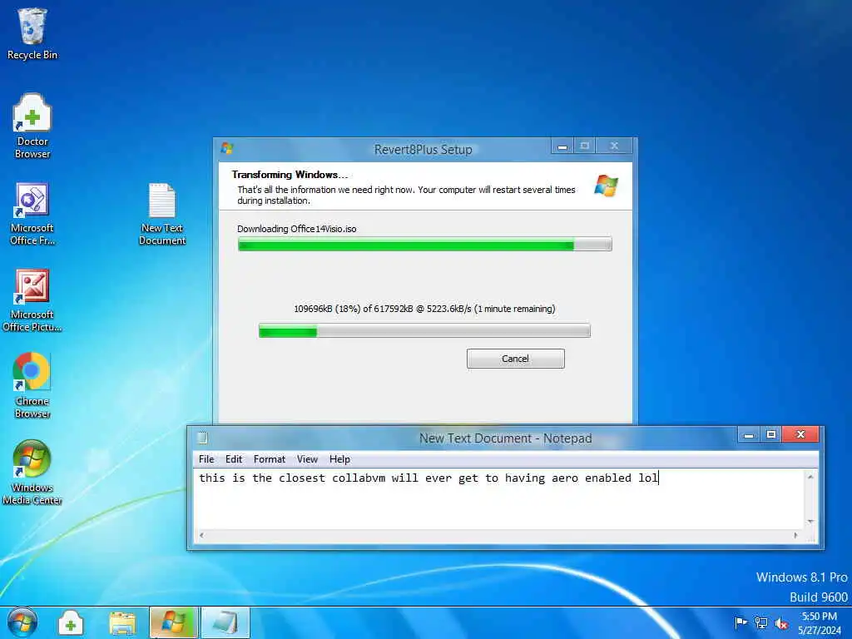This screenshot has width=852, height=639.
Task: Click the 18% download progress bar
Action: pyautogui.click(x=424, y=330)
